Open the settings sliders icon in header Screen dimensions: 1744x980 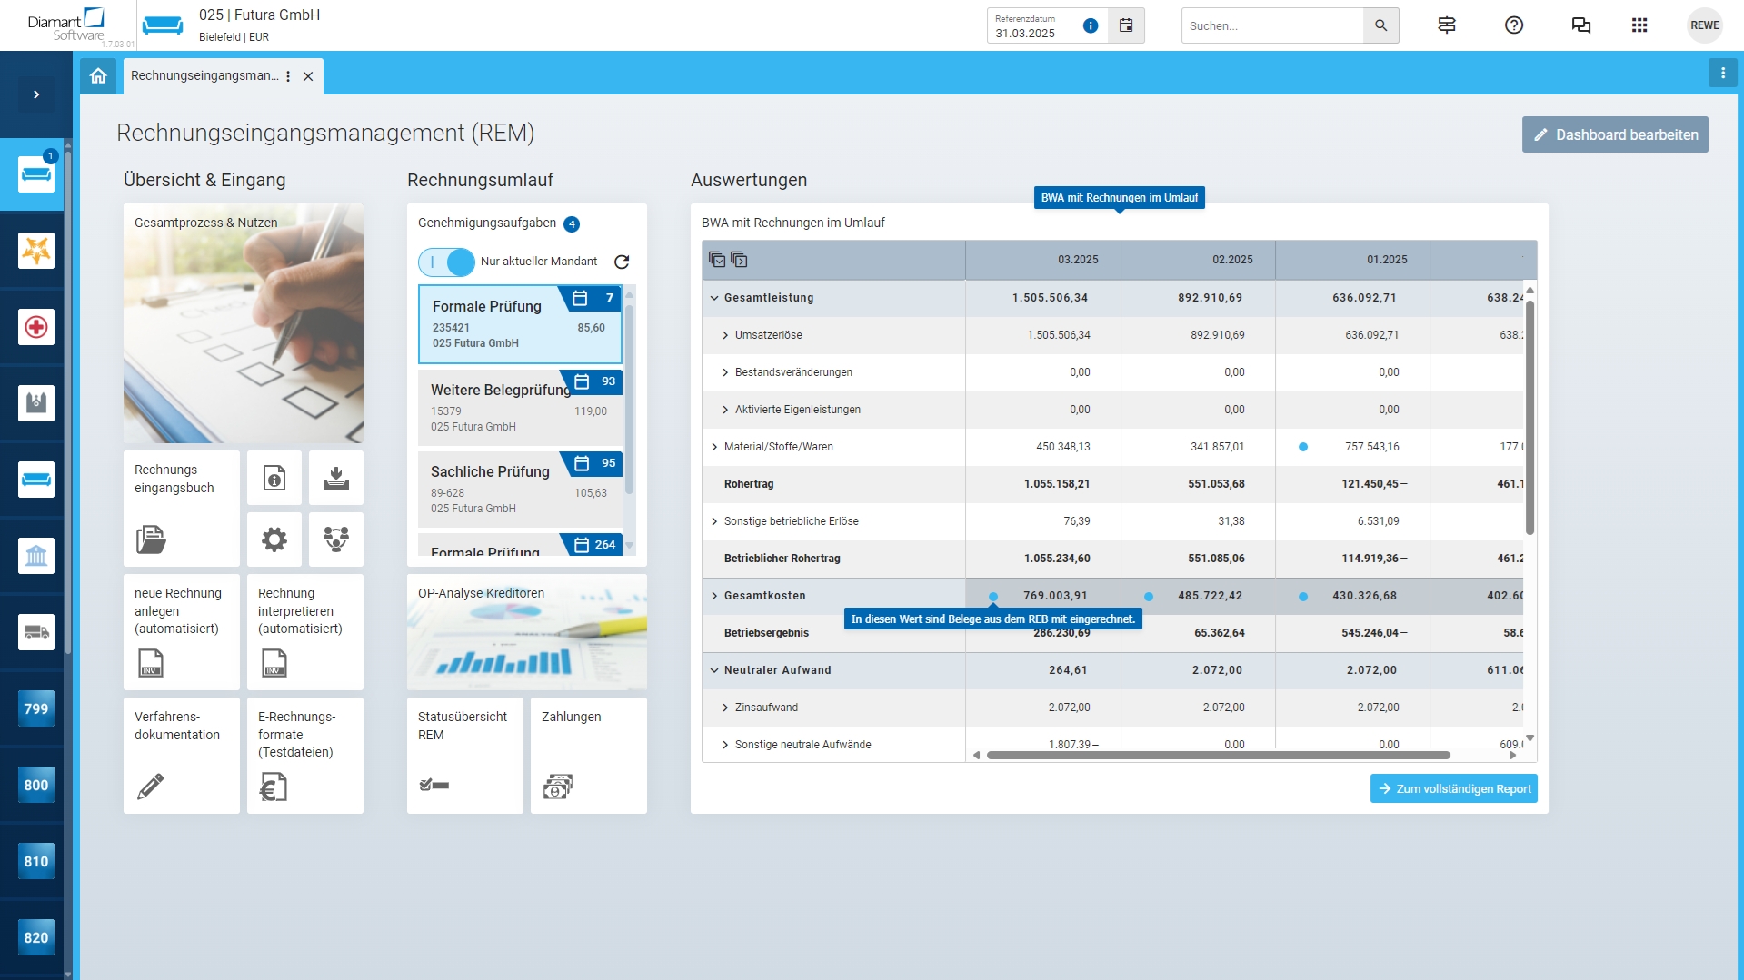(x=1447, y=25)
